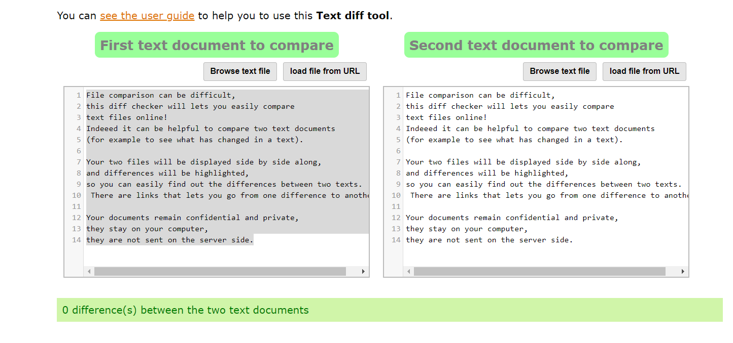The width and height of the screenshot is (733, 343).
Task: Click right scroll arrow in first document pane
Action: 363,272
